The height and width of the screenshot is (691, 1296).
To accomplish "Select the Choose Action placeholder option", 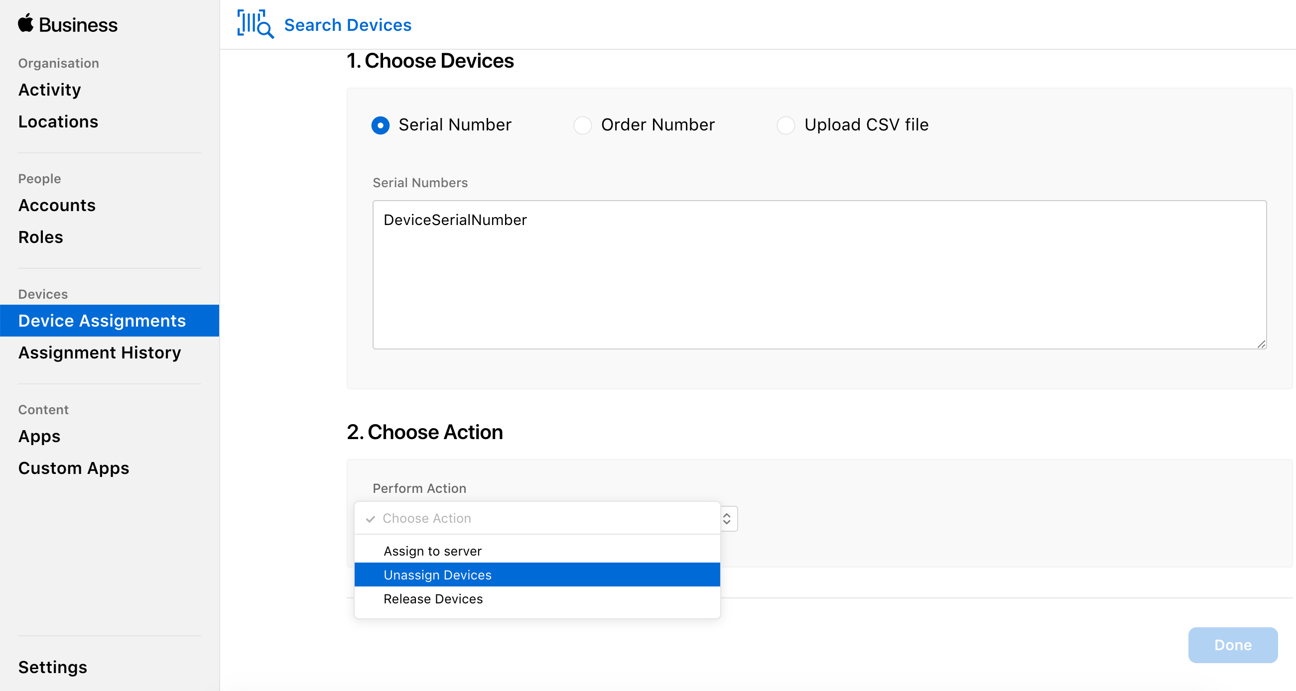I will point(537,518).
